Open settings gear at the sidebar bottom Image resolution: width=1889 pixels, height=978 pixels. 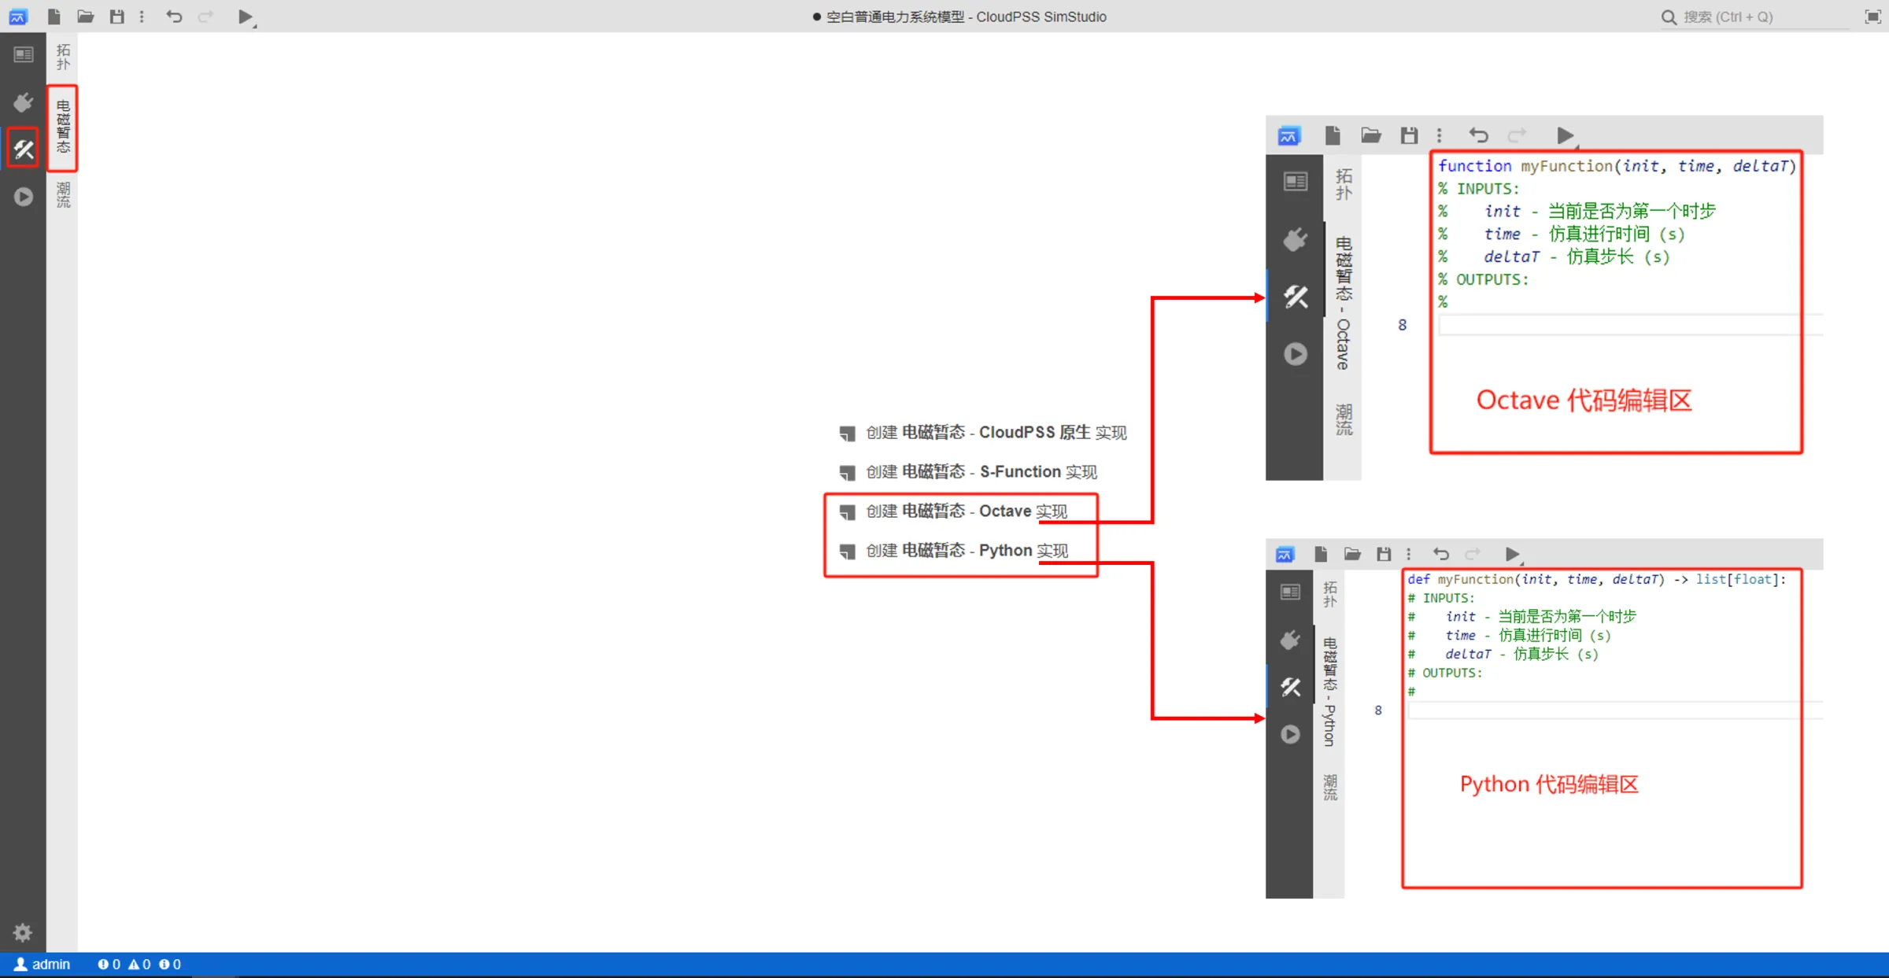click(x=23, y=932)
